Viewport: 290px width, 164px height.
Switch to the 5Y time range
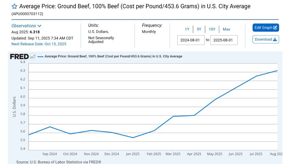(x=199, y=29)
